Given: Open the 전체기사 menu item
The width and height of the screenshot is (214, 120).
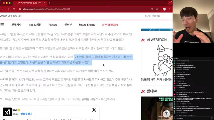Looking at the screenshot, I should (16, 25).
